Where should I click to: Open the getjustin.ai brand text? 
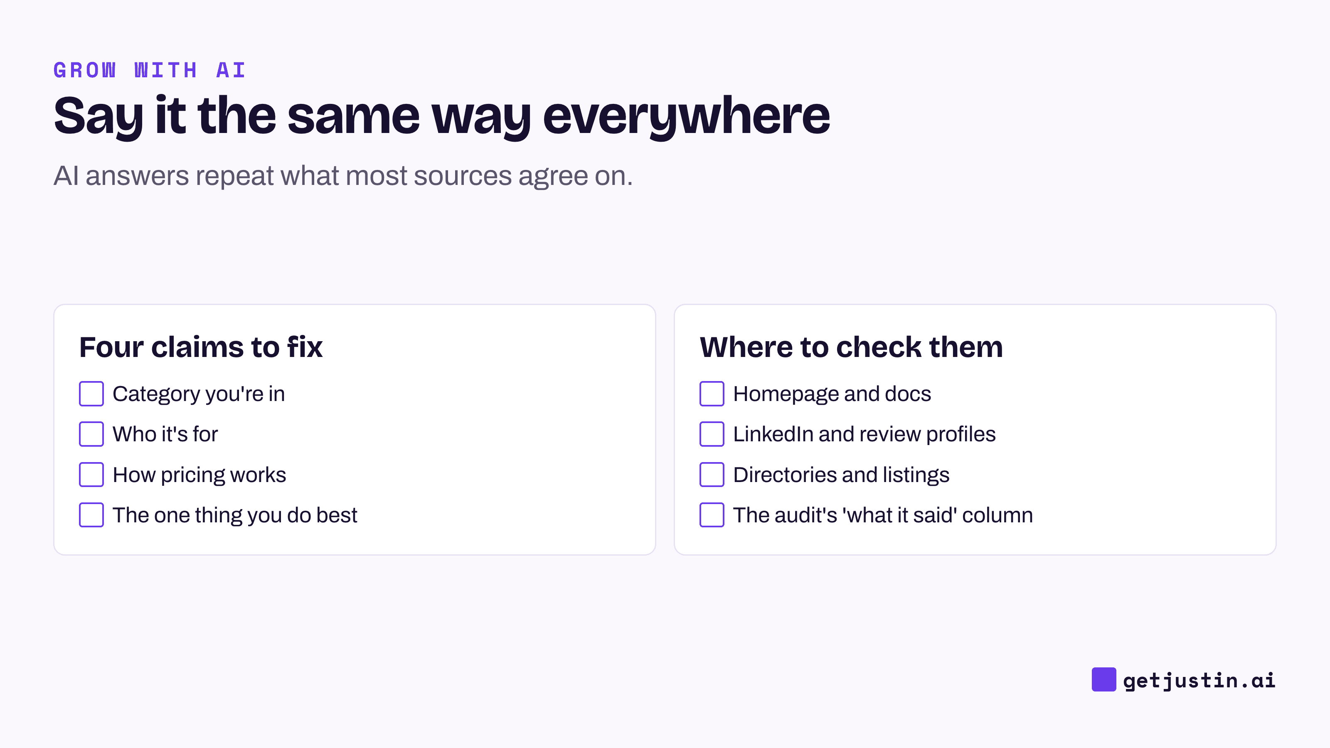coord(1199,680)
